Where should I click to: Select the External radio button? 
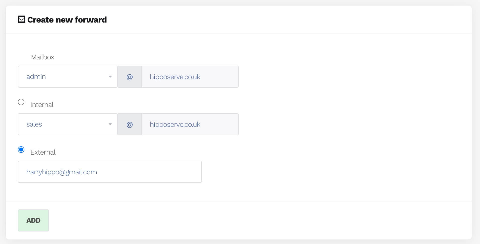(x=21, y=150)
